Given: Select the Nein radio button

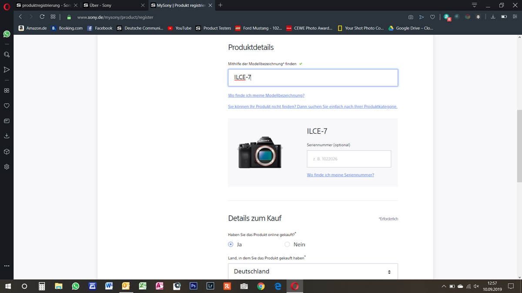Looking at the screenshot, I should point(287,244).
